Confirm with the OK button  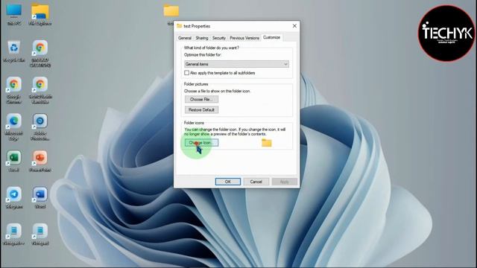point(228,182)
